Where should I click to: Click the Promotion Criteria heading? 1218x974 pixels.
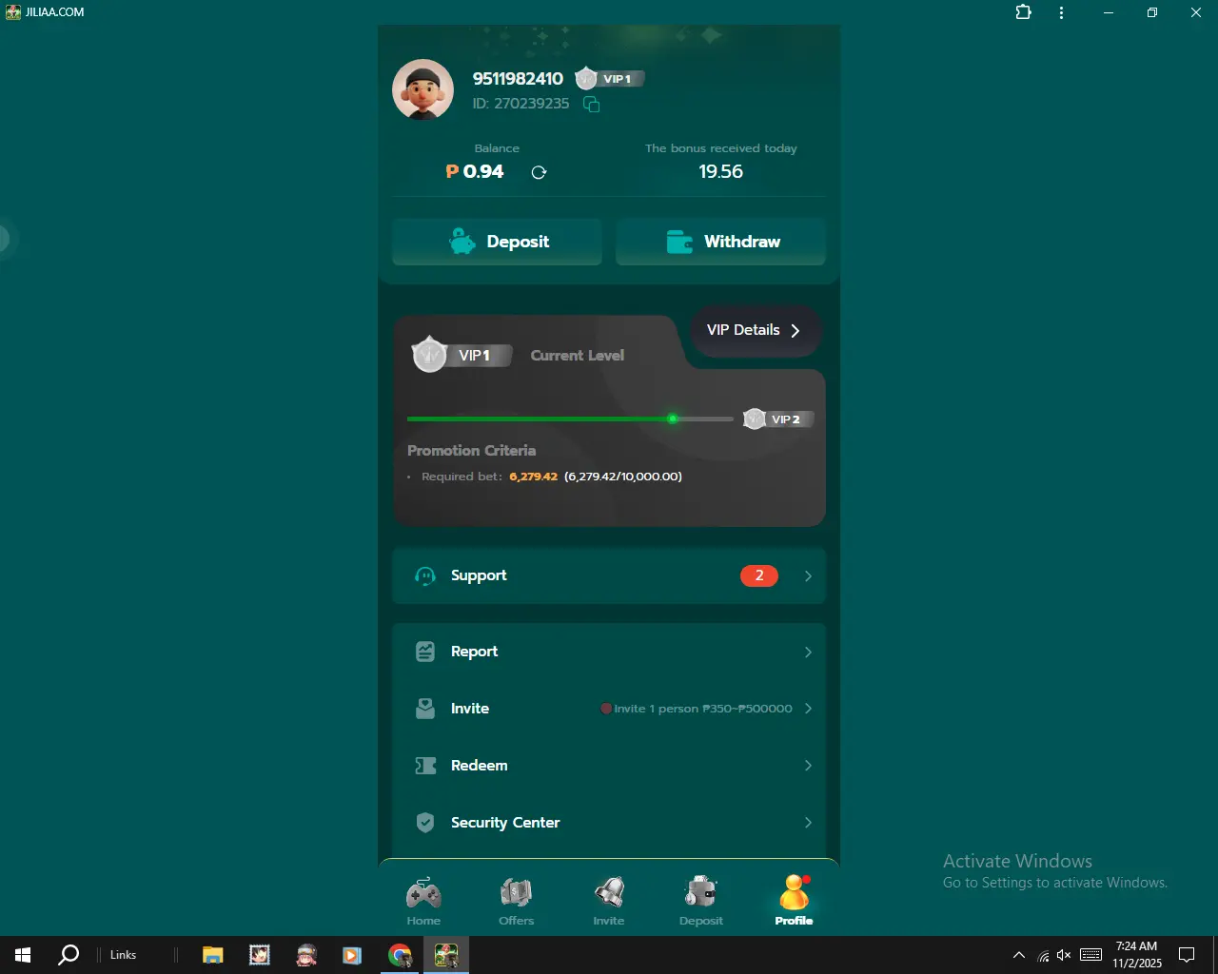471,451
